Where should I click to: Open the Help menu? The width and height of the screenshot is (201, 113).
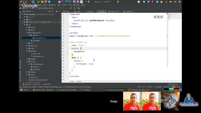click(x=83, y=5)
